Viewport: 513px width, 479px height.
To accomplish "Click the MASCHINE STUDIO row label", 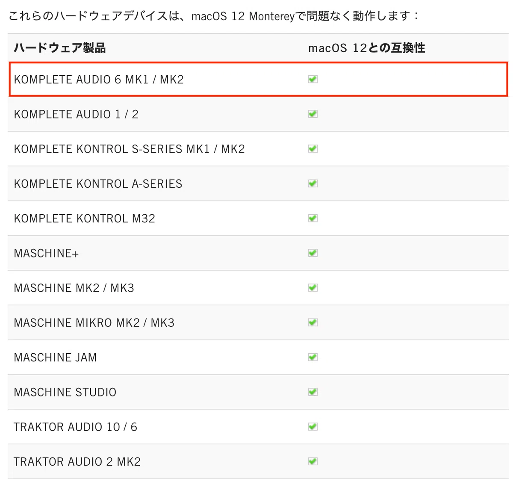I will coord(65,392).
